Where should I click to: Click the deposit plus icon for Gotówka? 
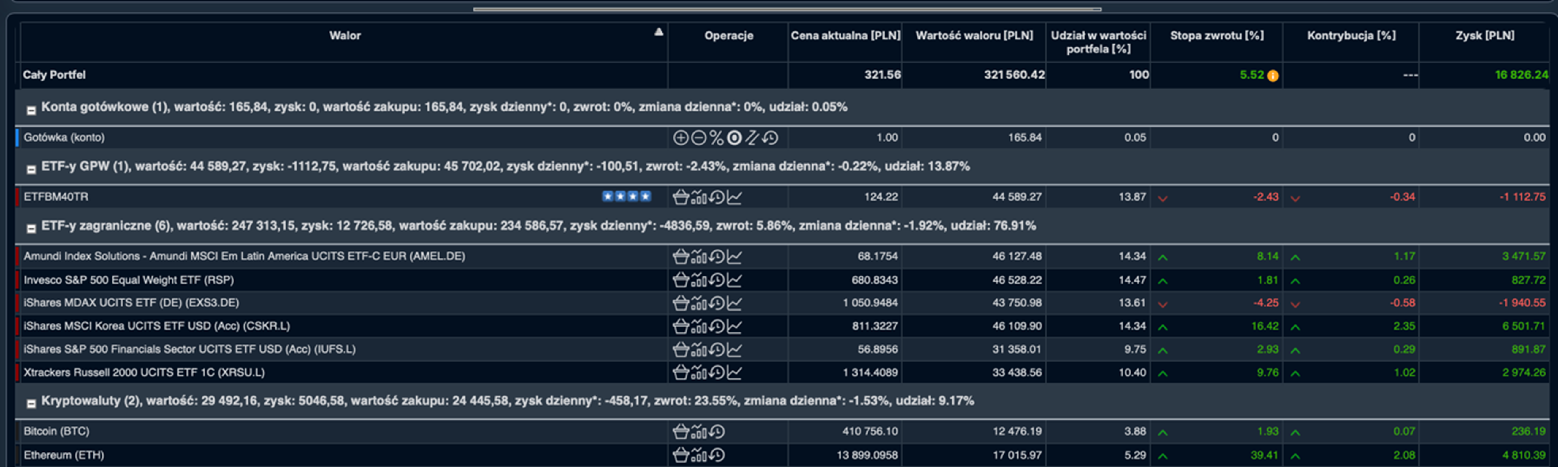pos(680,138)
